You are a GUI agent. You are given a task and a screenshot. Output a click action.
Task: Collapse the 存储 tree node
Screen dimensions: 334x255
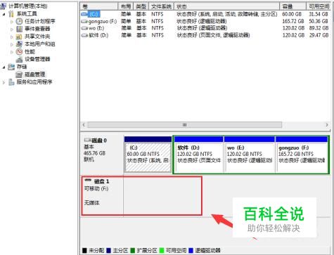(4, 67)
